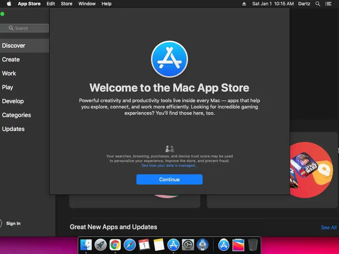This screenshot has height=254, width=339.
Task: Open Calendar in the Dock
Action: pos(144,245)
